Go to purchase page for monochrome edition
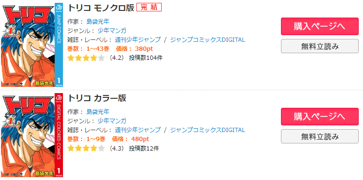The width and height of the screenshot is (363, 180). coord(320,26)
